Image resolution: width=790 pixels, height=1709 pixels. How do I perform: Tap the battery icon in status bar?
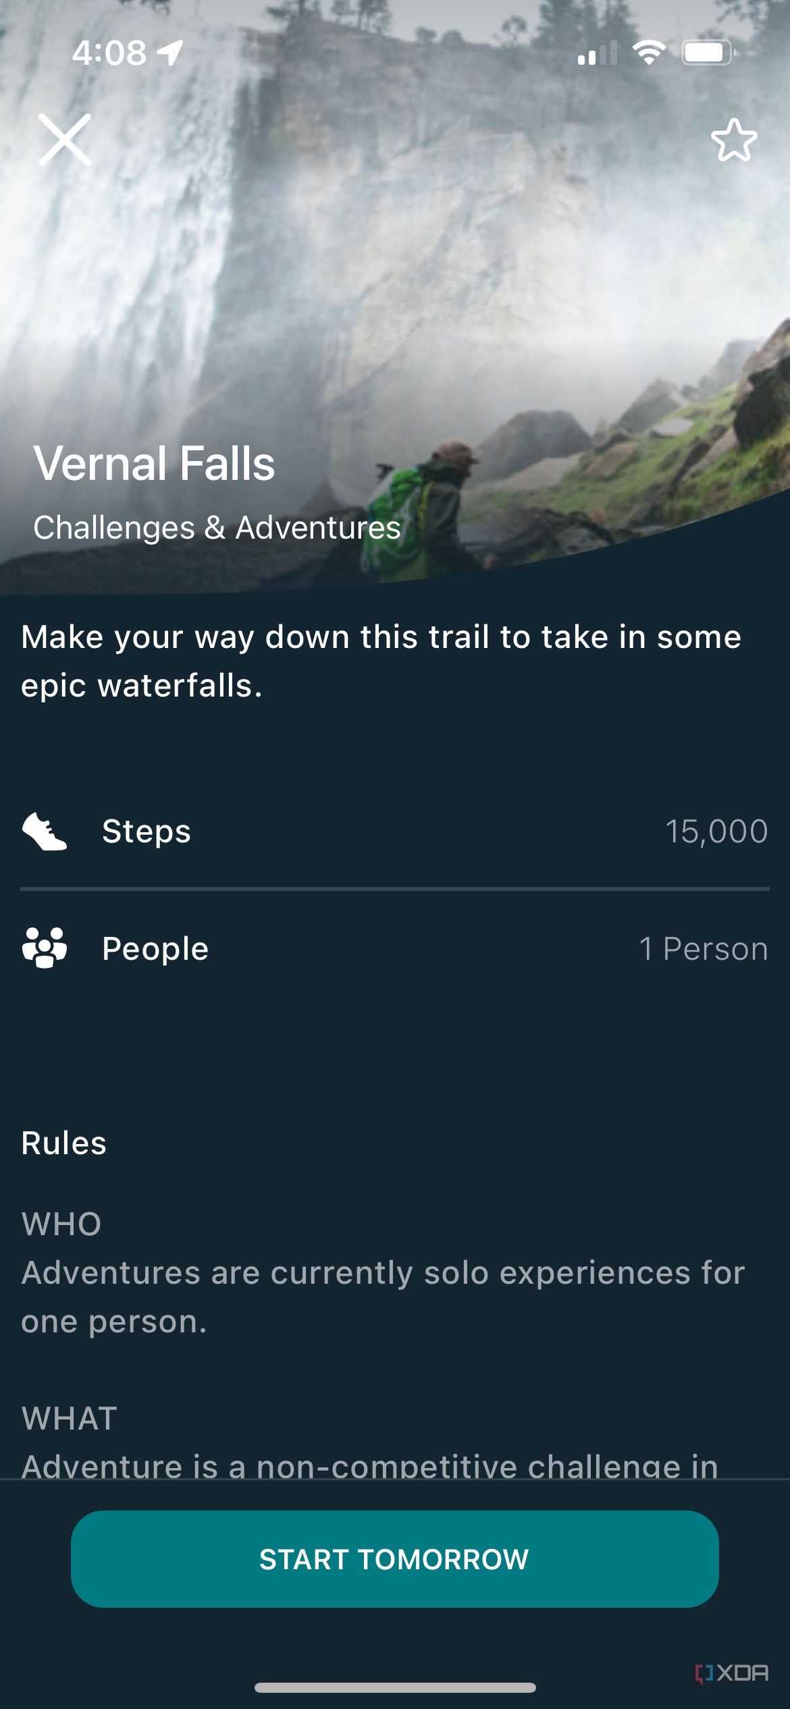tap(708, 53)
